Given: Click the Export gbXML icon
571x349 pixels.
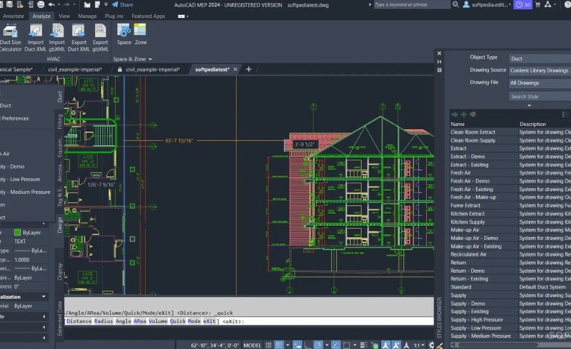Looking at the screenshot, I should pos(100,31).
